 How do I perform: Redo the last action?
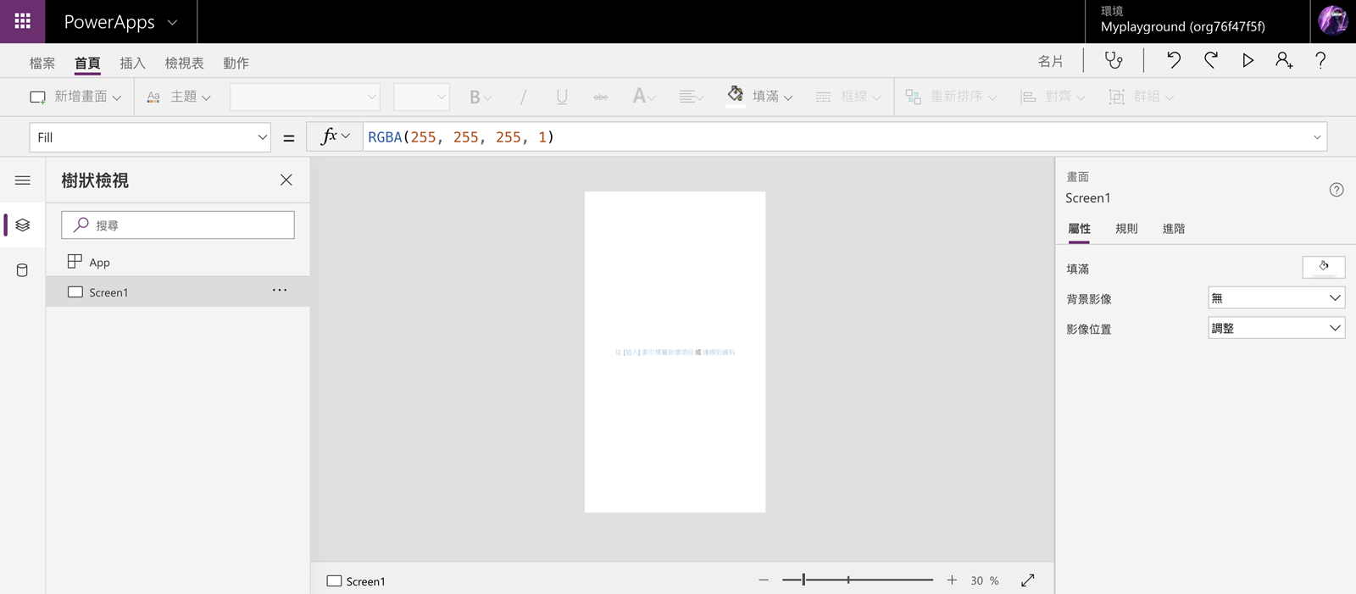pyautogui.click(x=1210, y=60)
